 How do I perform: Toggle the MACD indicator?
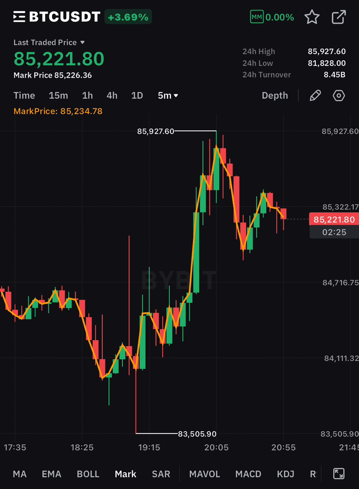pos(248,474)
